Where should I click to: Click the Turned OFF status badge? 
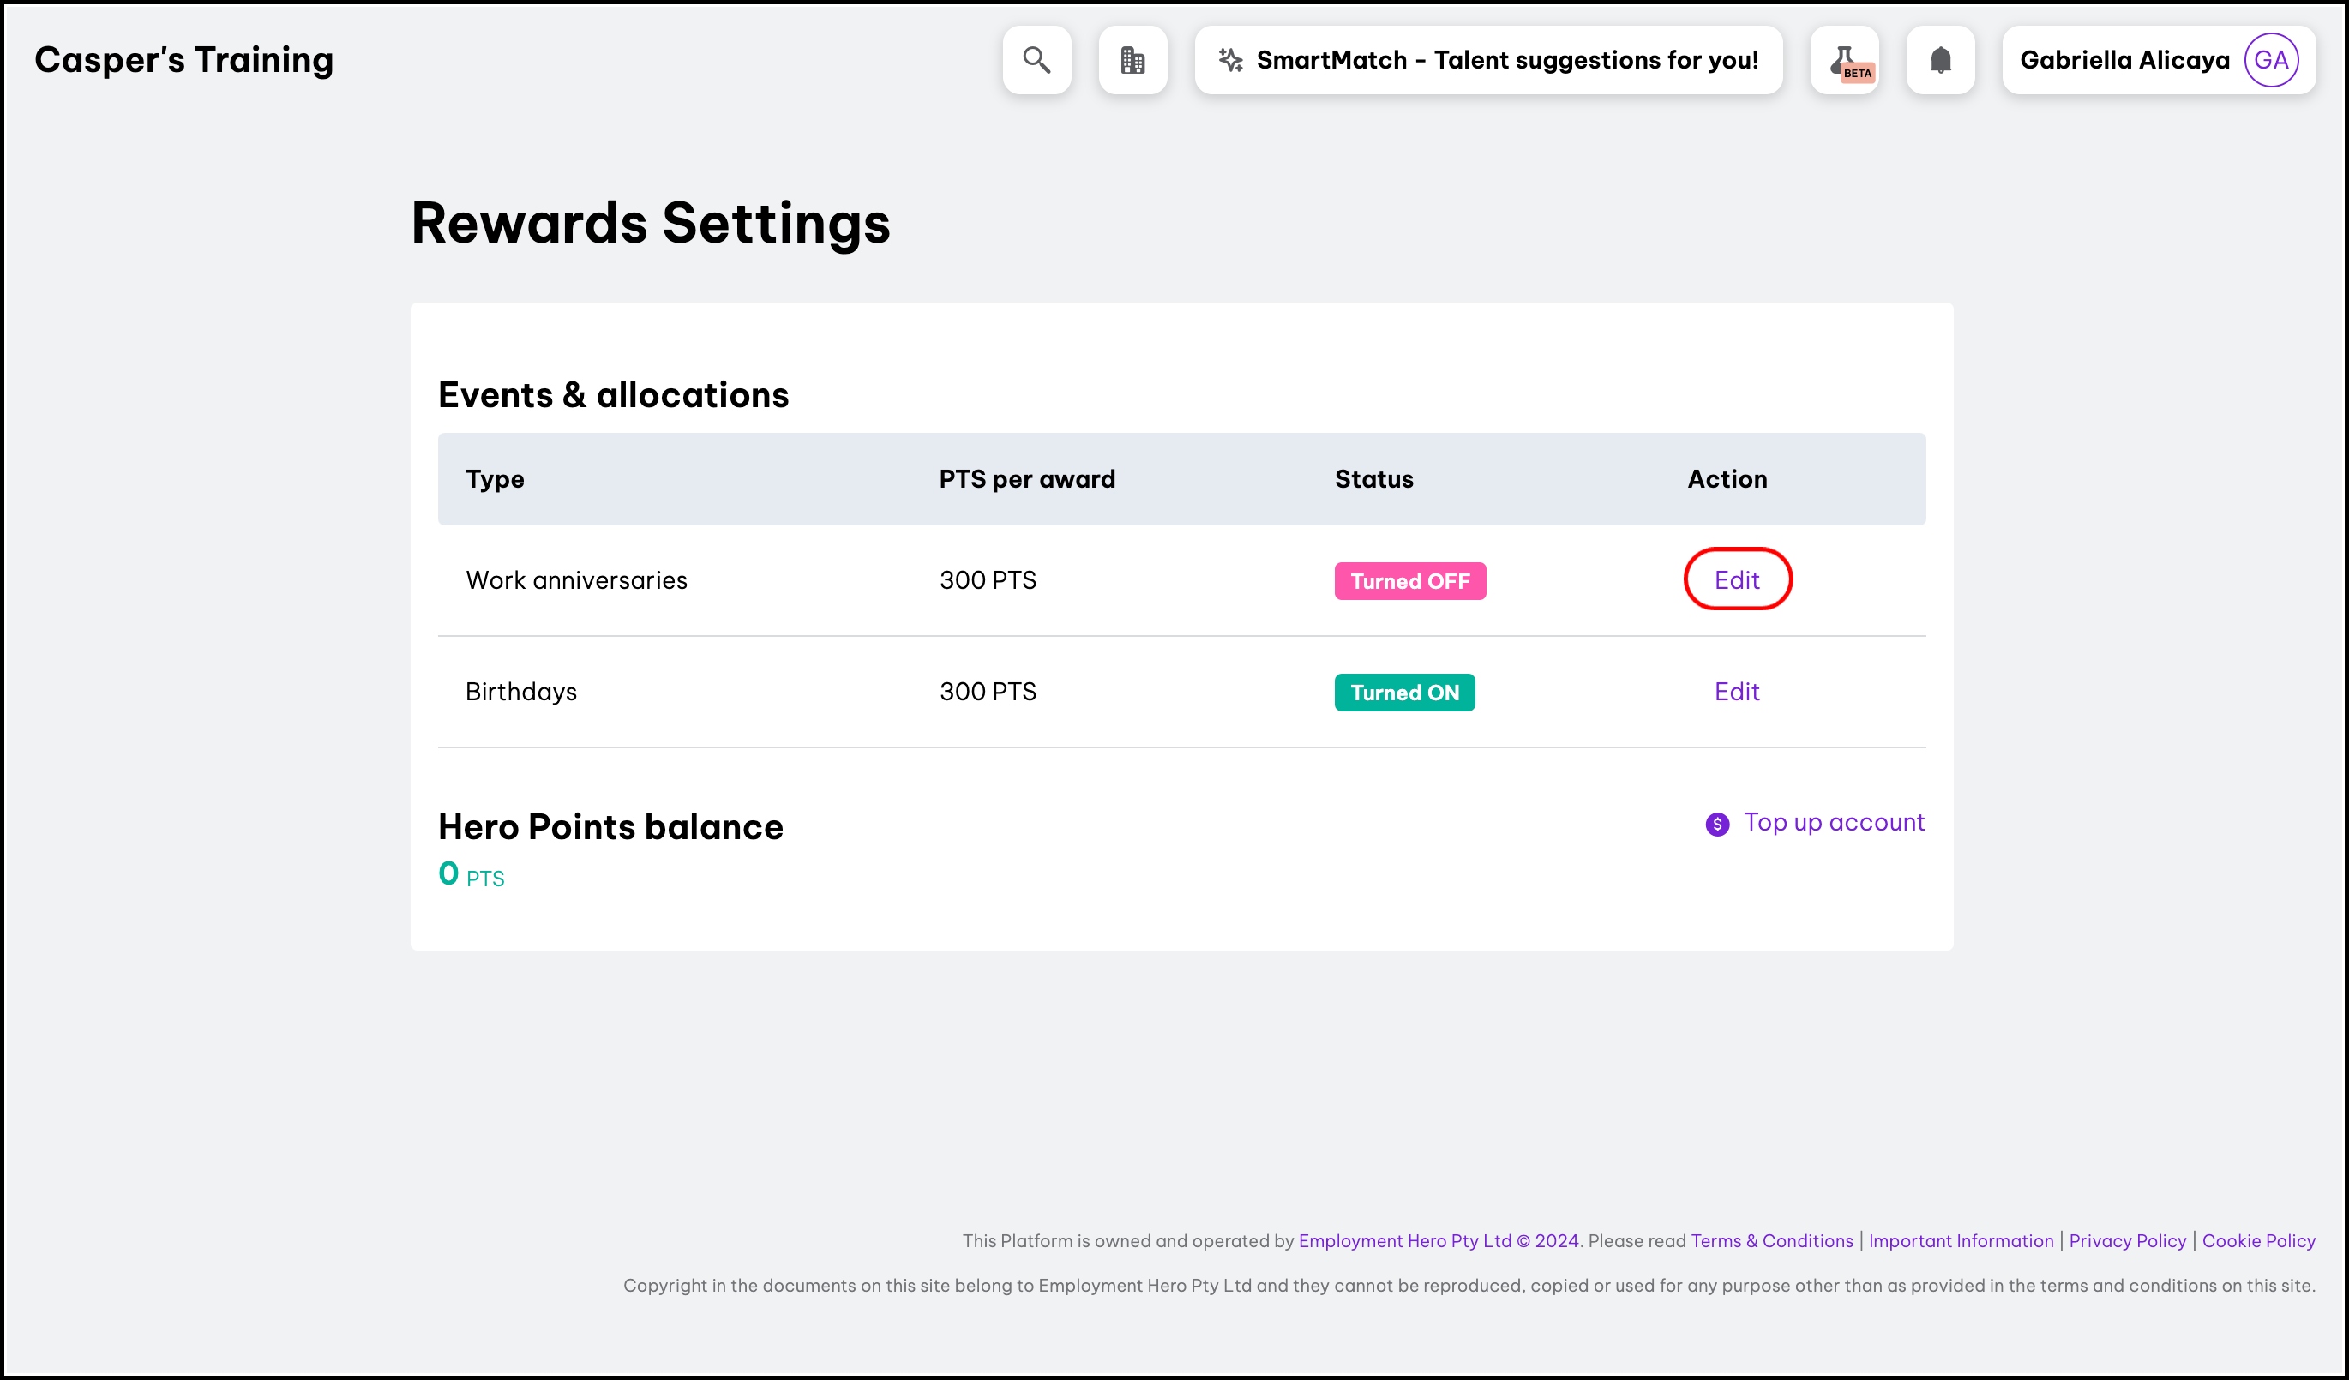(x=1409, y=580)
